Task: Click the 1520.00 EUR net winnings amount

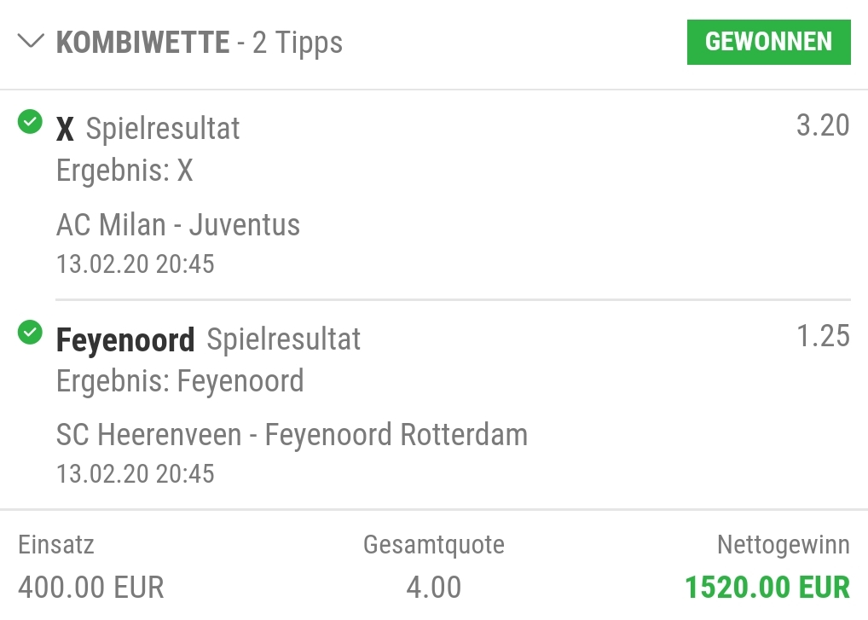Action: tap(767, 587)
